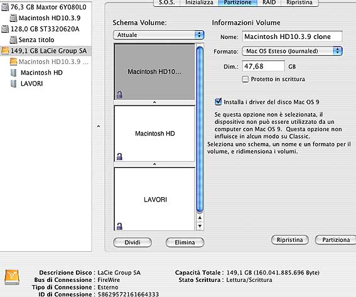Select Macintosh HD10.3.9 under the Maxtor disk
This screenshot has width=356, height=297.
pos(46,18)
